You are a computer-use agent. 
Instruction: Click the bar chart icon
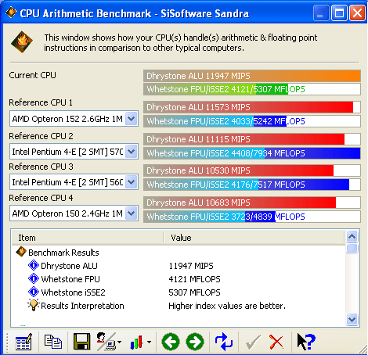137,342
